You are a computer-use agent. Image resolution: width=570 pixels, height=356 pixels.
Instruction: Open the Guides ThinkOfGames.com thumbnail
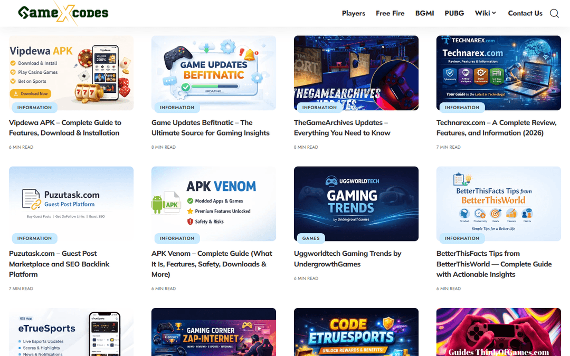tap(499, 332)
